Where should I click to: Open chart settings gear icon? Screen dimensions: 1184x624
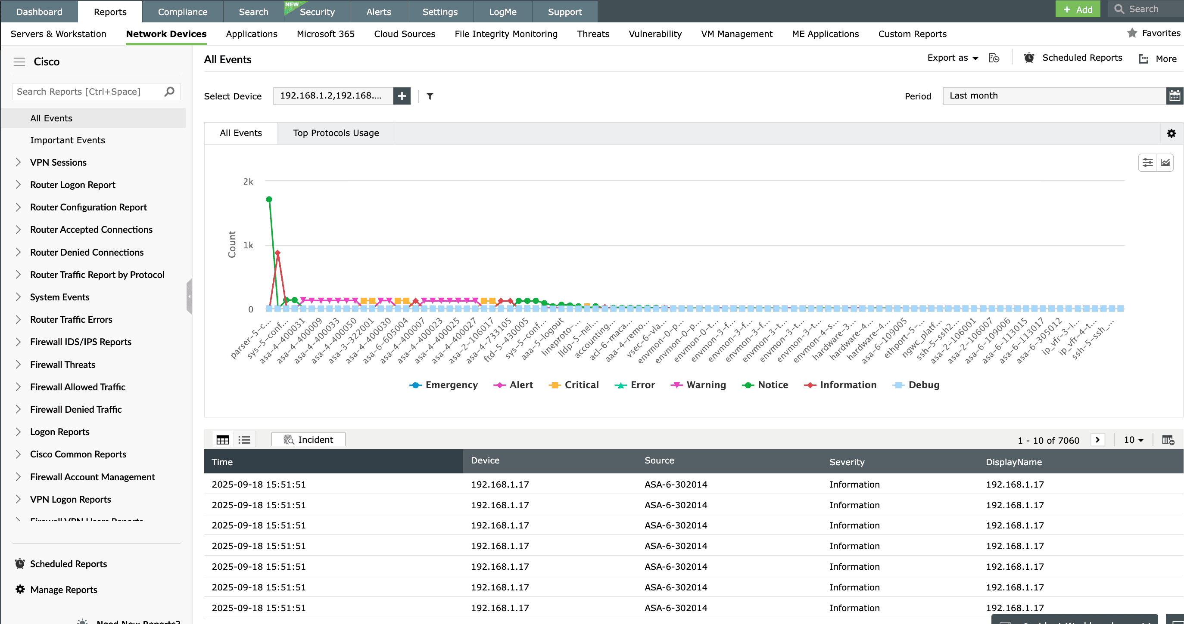tap(1171, 133)
